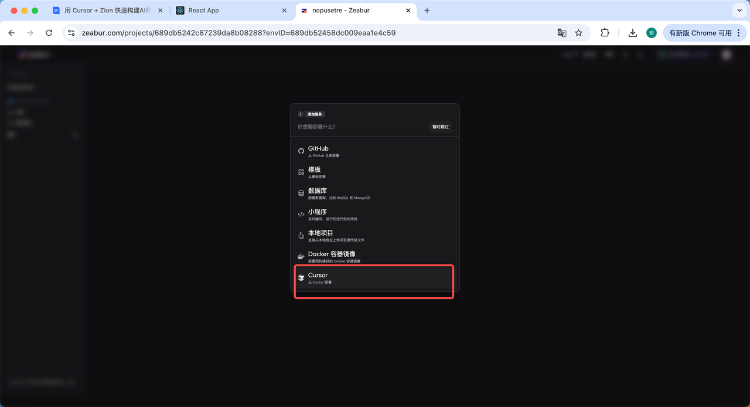Open the Chrome downloads icon
750x407 pixels.
coord(633,33)
